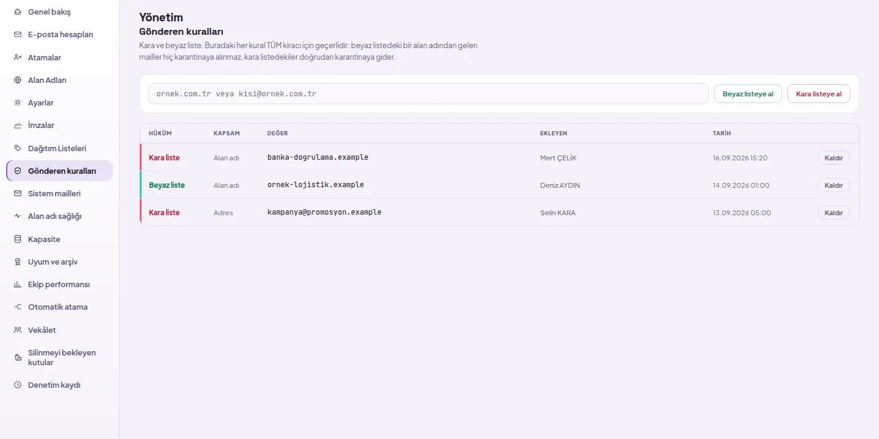This screenshot has width=879, height=439.
Task: Click the people icon next to Vekâlet
Action: 18,330
